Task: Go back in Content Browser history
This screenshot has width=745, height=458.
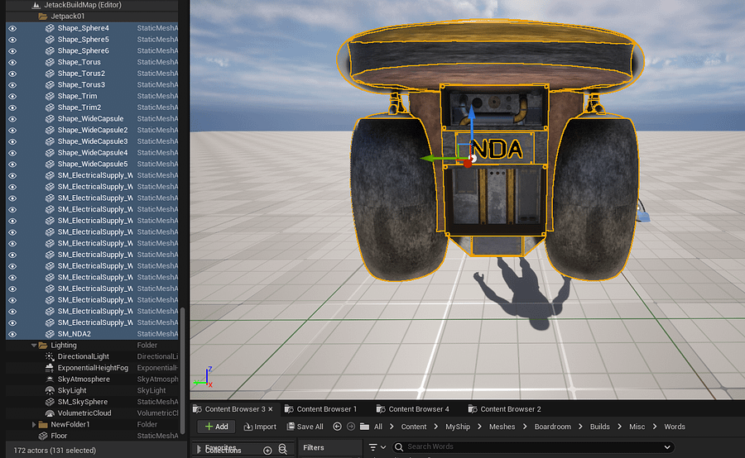Action: click(337, 427)
